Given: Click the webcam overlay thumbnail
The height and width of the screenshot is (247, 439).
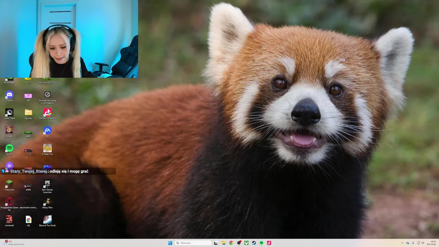Looking at the screenshot, I should point(69,39).
